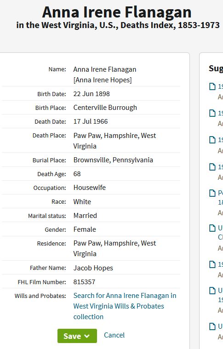The height and width of the screenshot is (349, 223).
Task: Click the 'Death Date:' field label
Action: click(x=50, y=121)
